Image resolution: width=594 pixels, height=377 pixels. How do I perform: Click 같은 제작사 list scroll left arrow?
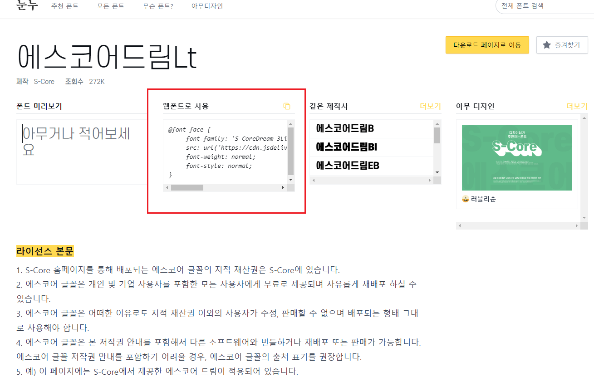click(314, 180)
